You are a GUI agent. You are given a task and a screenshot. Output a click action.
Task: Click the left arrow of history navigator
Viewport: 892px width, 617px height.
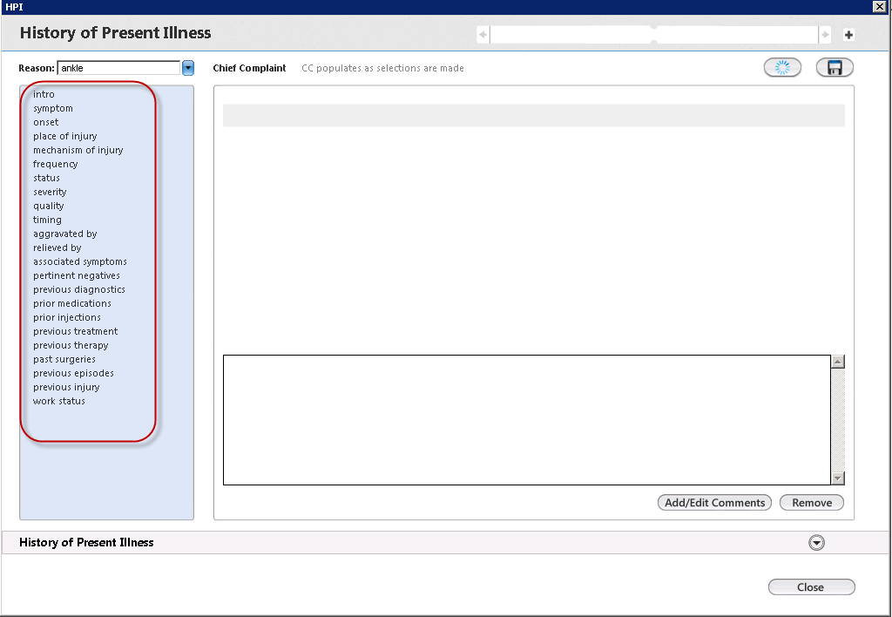tap(483, 35)
